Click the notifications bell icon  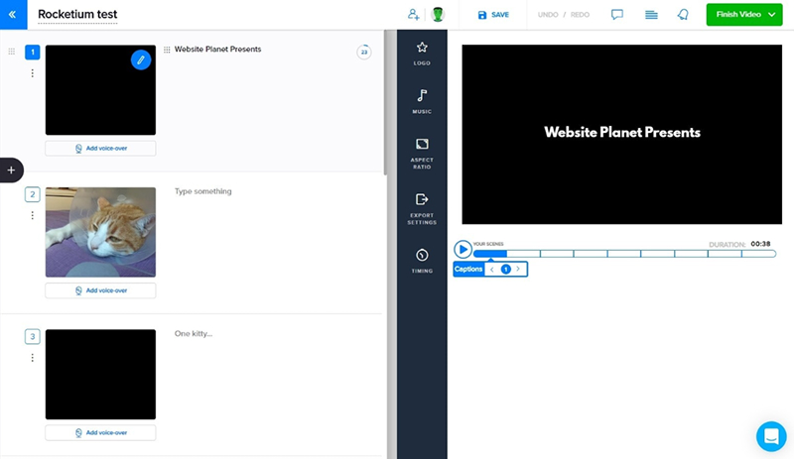[x=683, y=15]
